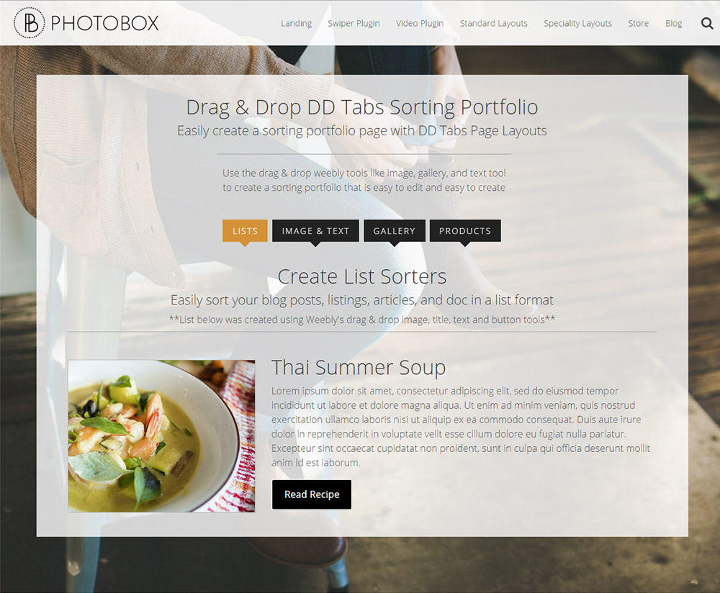The image size is (720, 593).
Task: Click the PHOTOBOX site title
Action: [x=104, y=23]
